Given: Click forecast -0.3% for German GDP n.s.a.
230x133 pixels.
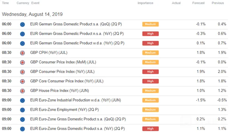Looking at the screenshot, I should [201, 34].
